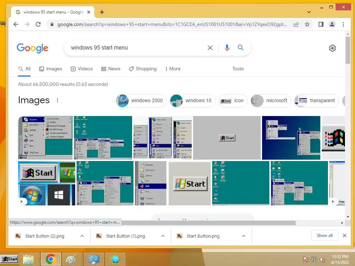Viewport: 355px width, 266px height.
Task: Open gray Start button thumbnail
Action: [x=227, y=138]
